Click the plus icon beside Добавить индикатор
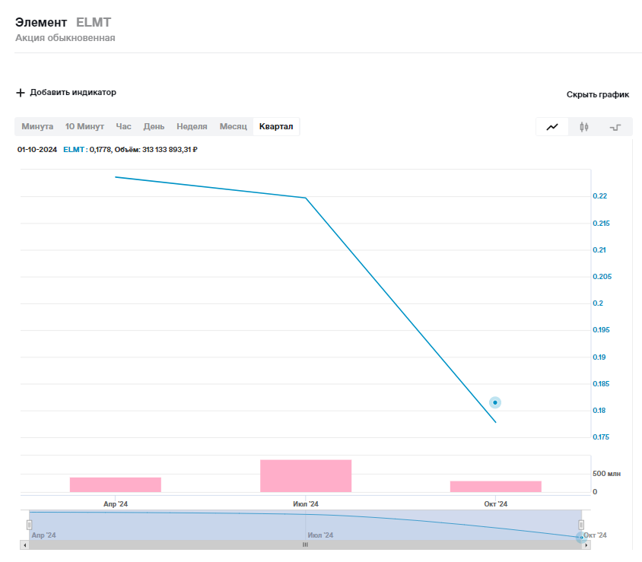Screen dimensions: 642x562 tap(21, 93)
